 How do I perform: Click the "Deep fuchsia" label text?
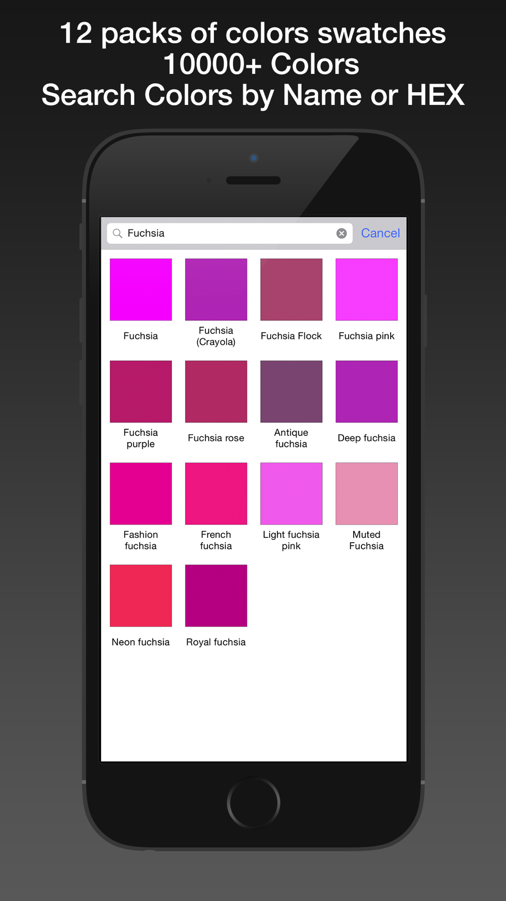coord(366,438)
